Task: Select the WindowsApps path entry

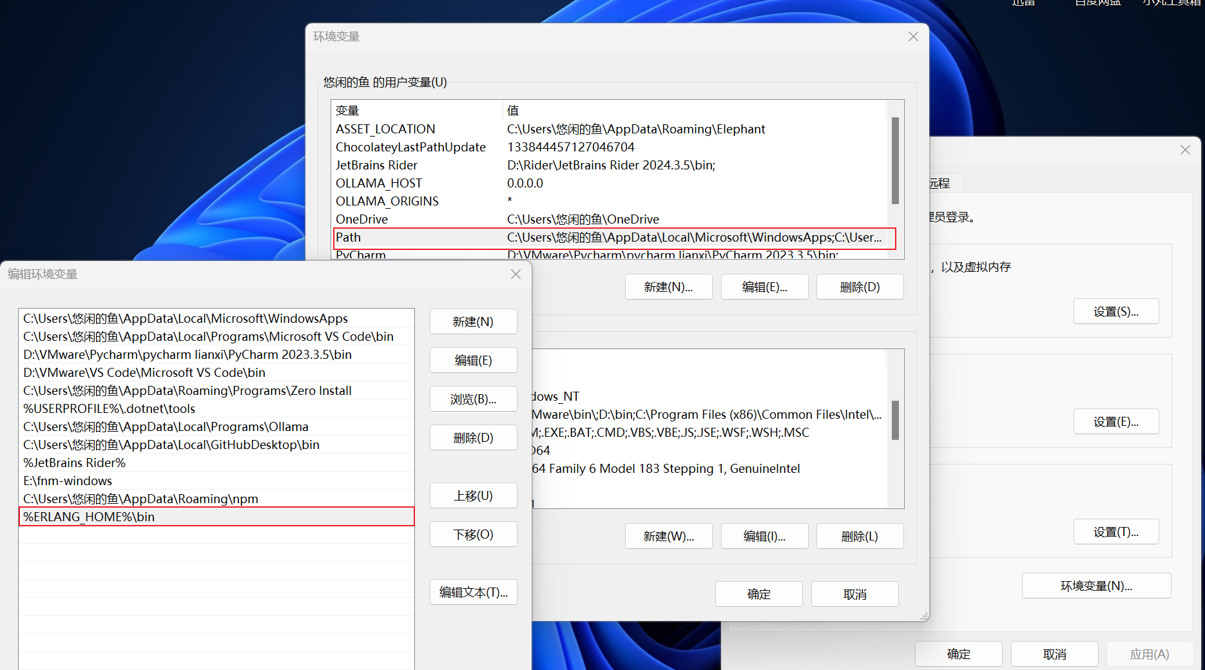Action: (217, 318)
